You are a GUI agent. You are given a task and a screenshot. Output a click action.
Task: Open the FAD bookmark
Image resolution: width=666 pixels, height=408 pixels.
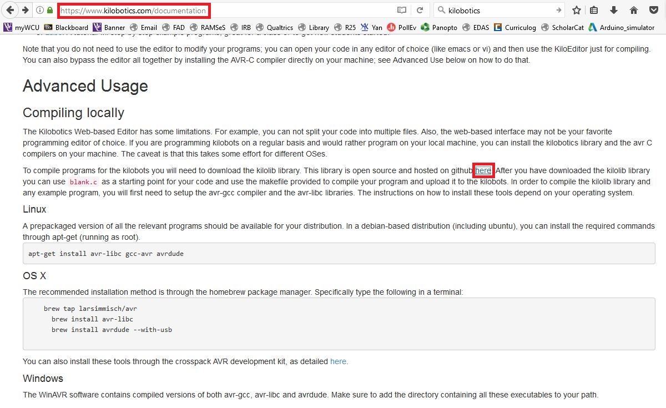coord(174,27)
